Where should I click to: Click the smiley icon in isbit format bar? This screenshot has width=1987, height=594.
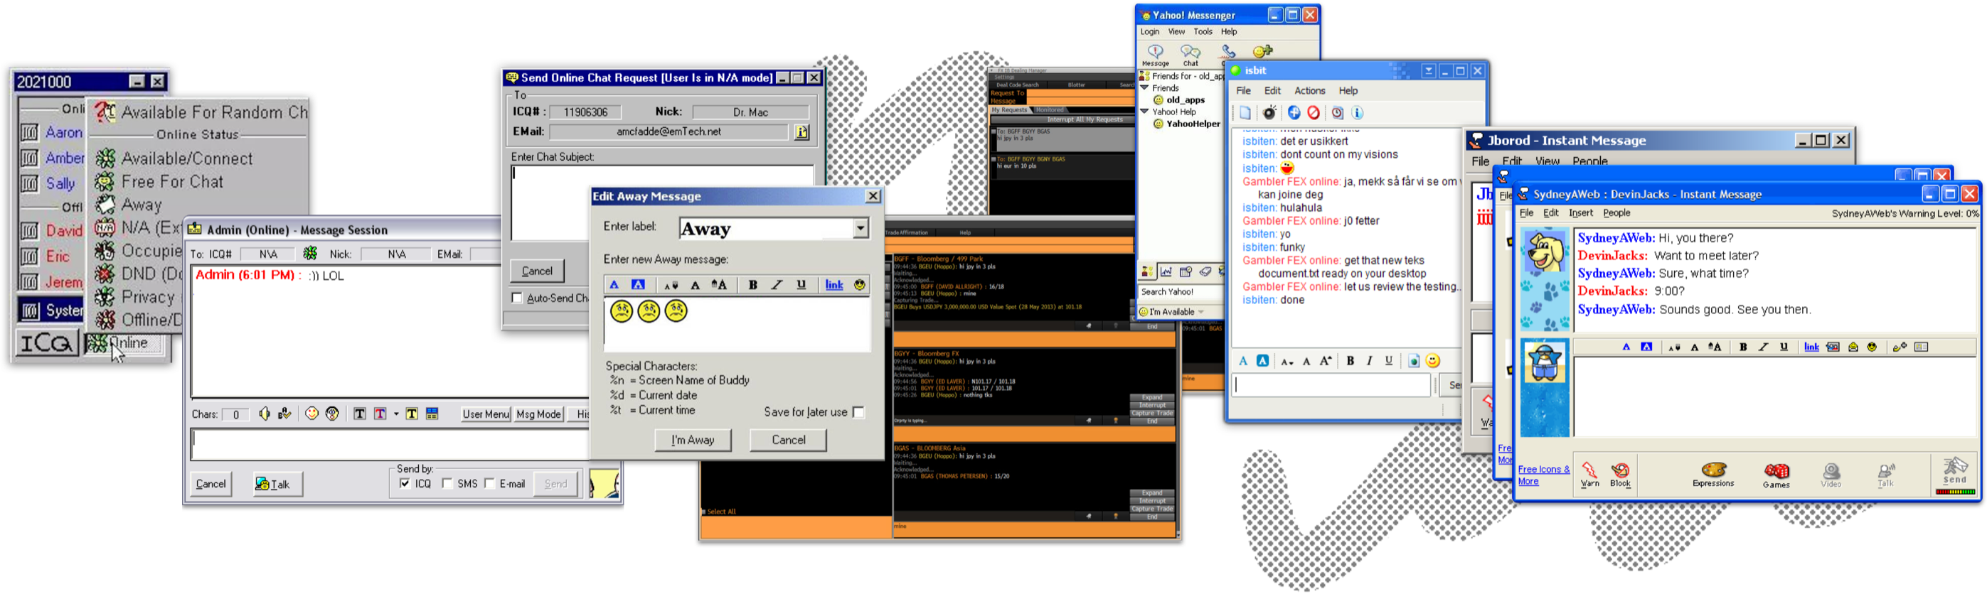1432,360
